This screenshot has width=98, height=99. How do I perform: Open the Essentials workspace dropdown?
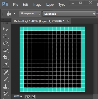tap(69, 14)
